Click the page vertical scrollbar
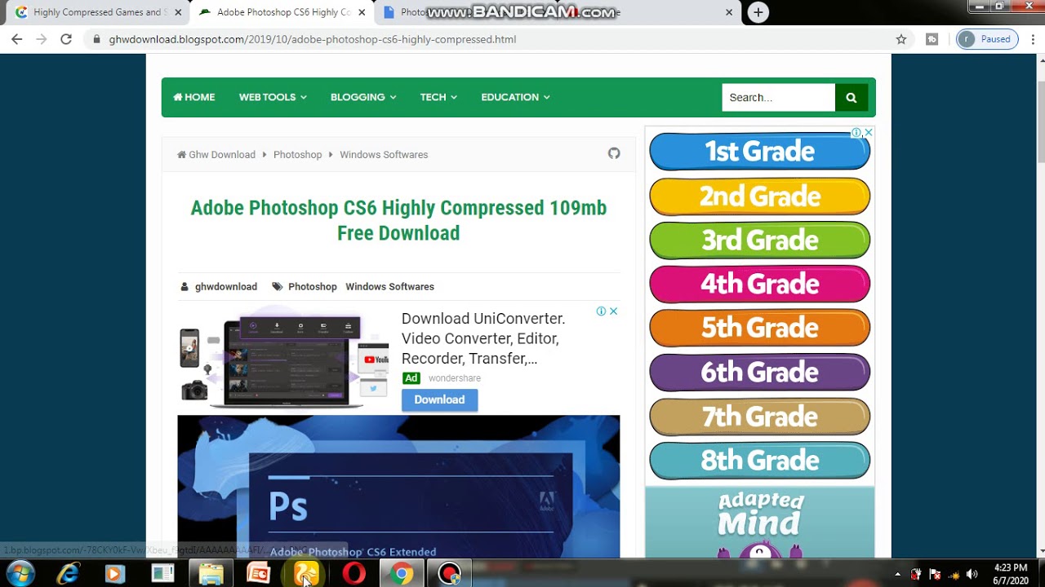This screenshot has width=1045, height=587. pyautogui.click(x=1040, y=122)
